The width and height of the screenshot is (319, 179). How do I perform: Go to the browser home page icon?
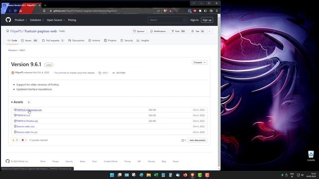(20, 11)
